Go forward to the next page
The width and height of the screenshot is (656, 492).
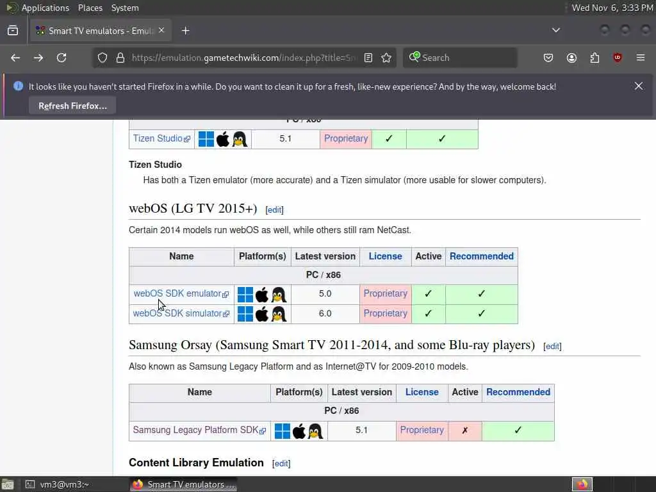pos(38,58)
